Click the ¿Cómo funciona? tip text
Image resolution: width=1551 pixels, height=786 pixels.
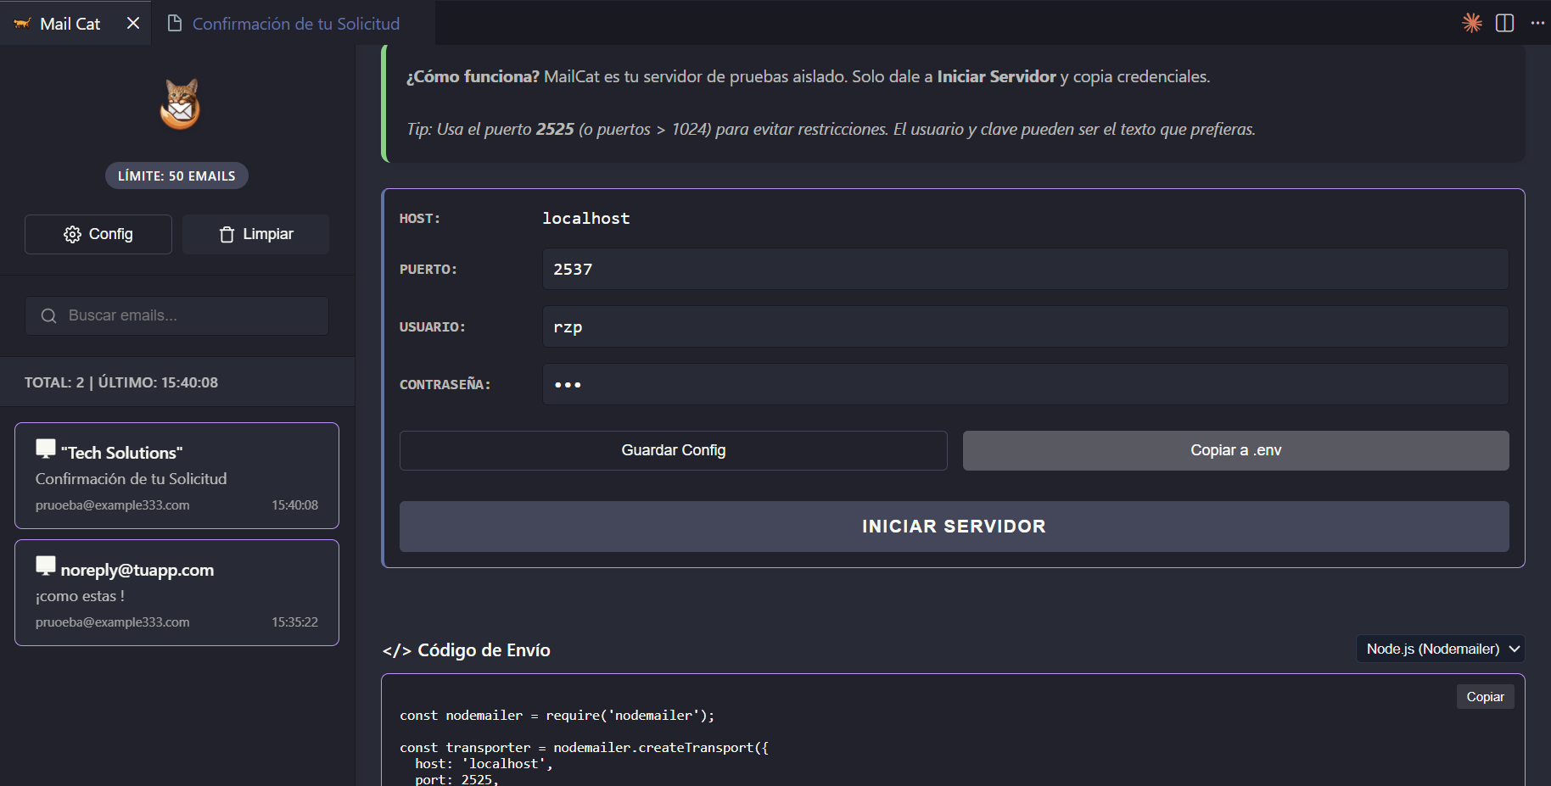coord(808,76)
